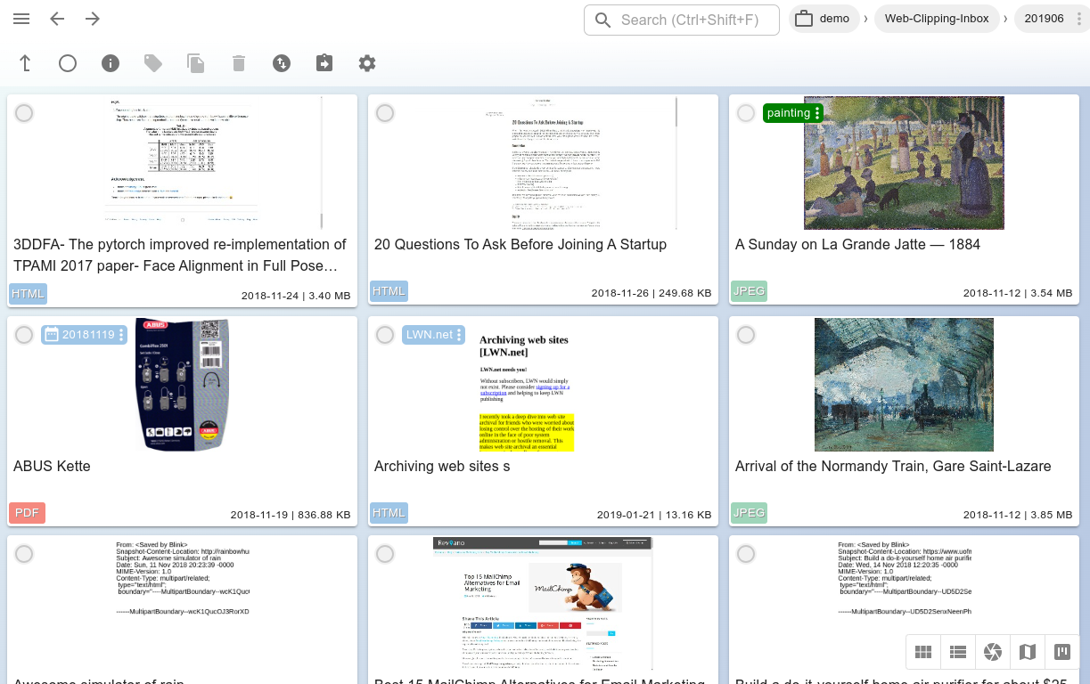Image resolution: width=1090 pixels, height=684 pixels.
Task: Tick the Arrival of the Normandy Train checkbox
Action: [746, 335]
